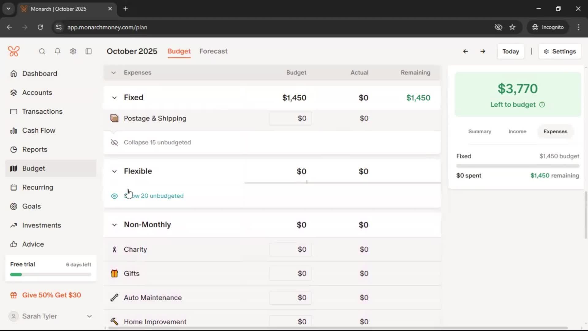This screenshot has height=331, width=588.
Task: Toggle the sidebar collapse icon
Action: click(89, 51)
